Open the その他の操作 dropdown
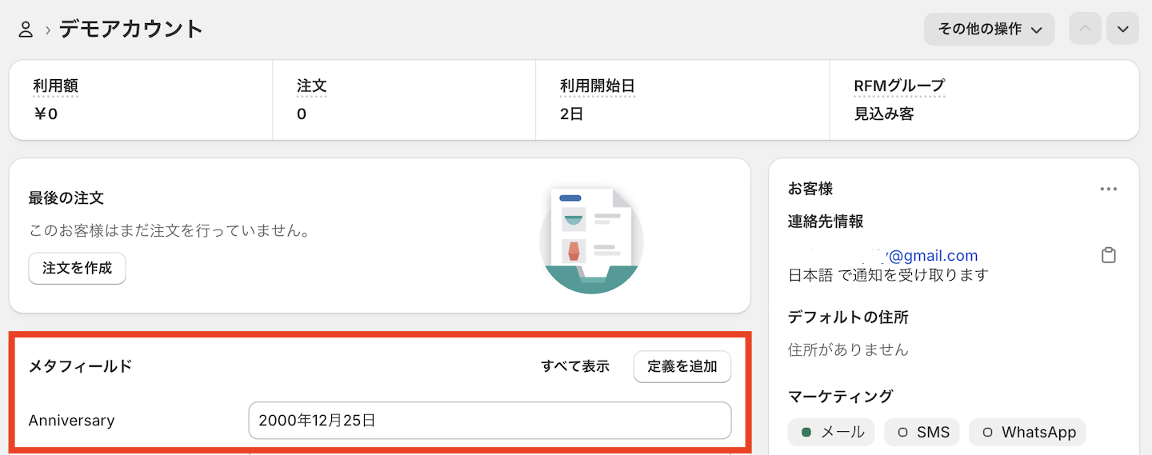 click(x=989, y=29)
